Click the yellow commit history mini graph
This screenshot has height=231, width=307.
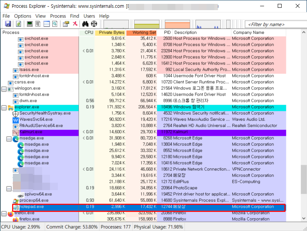(147, 24)
